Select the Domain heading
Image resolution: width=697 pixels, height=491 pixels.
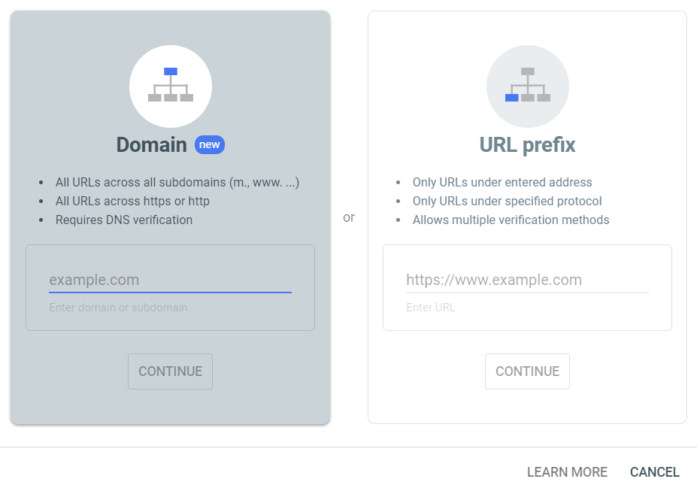pyautogui.click(x=152, y=145)
